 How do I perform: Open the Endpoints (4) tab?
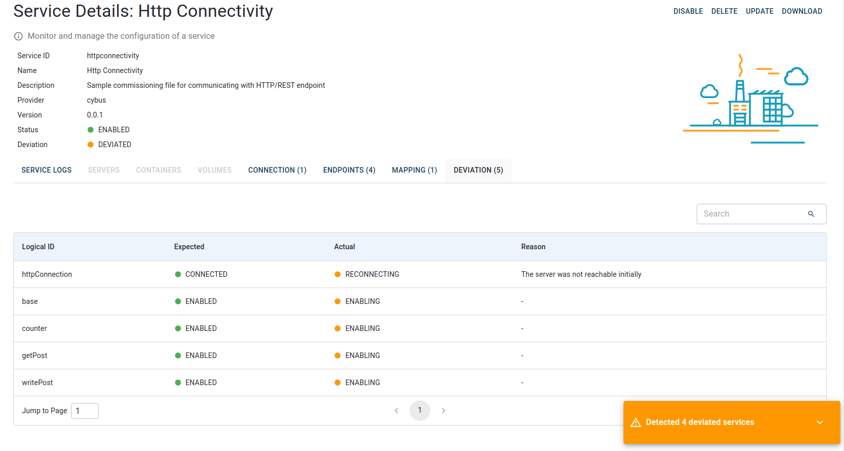pyautogui.click(x=349, y=170)
